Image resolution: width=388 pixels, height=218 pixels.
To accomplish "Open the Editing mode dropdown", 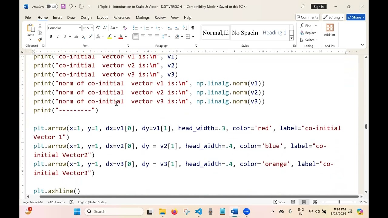I will point(333,17).
